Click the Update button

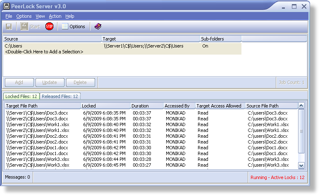tap(50, 82)
